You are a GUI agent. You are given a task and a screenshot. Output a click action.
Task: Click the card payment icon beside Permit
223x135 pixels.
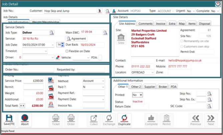coord(51,88)
